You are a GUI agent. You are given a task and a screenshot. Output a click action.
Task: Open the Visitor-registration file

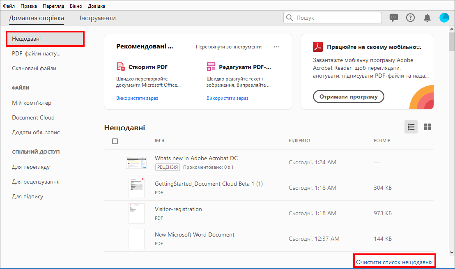tap(178, 209)
